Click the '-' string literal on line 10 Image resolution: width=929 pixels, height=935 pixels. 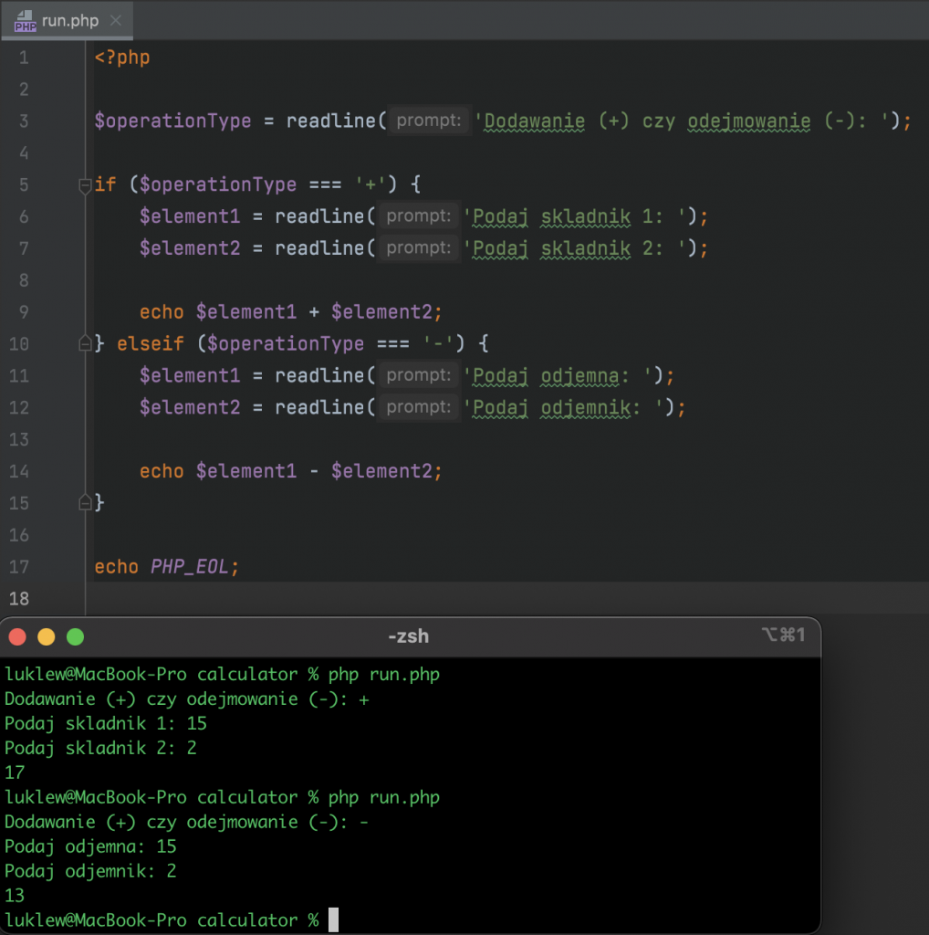pyautogui.click(x=438, y=343)
